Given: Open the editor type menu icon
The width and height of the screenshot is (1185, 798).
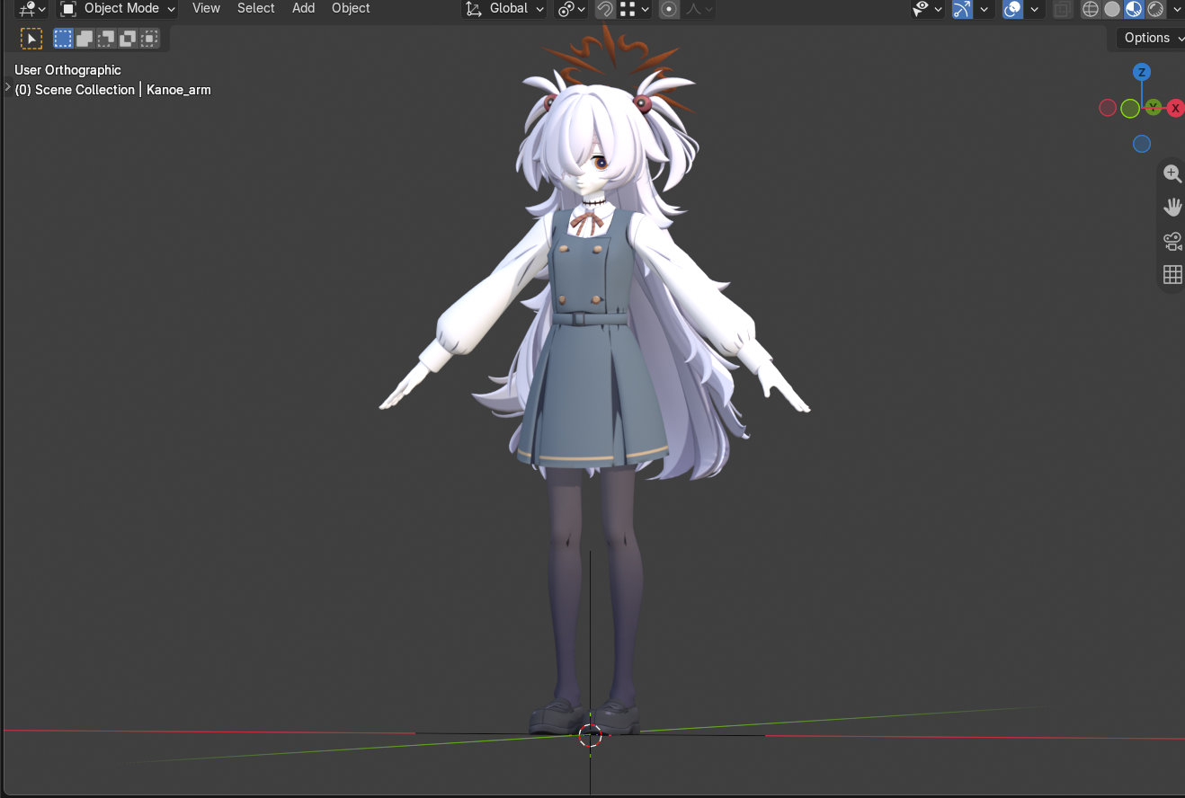Looking at the screenshot, I should coord(32,9).
